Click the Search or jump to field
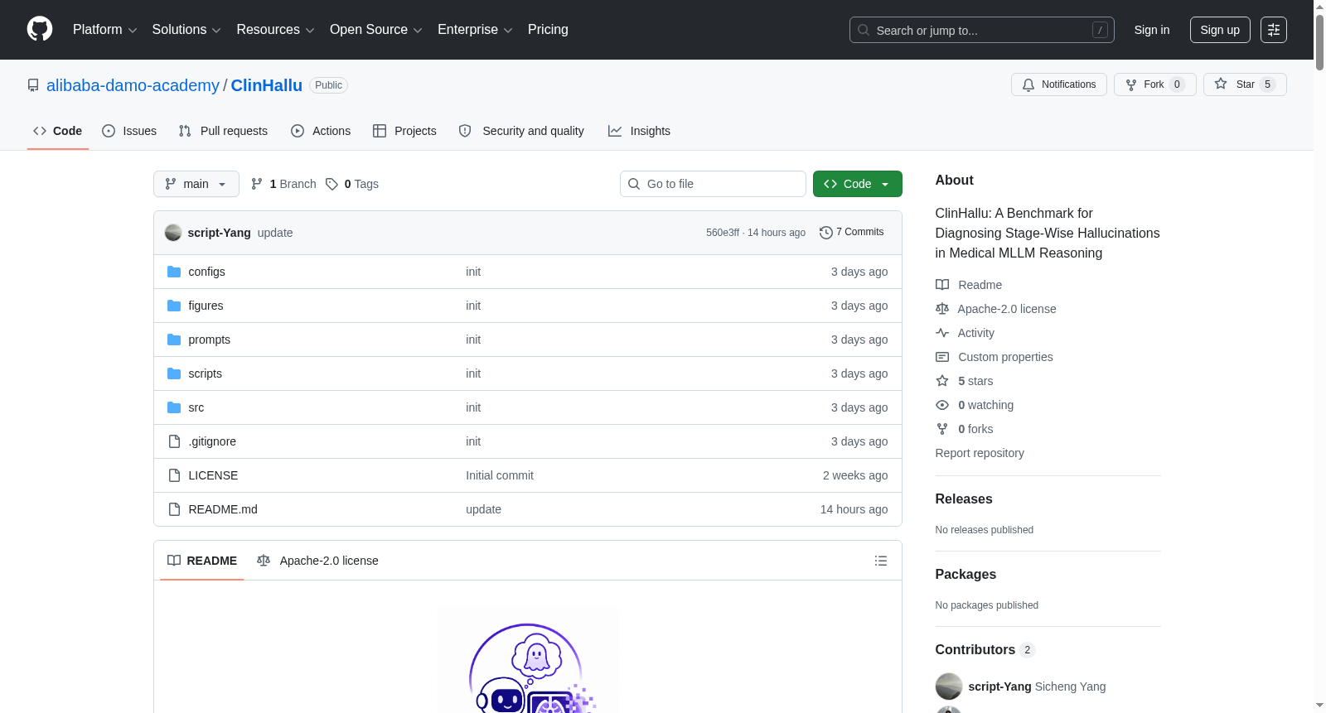 (x=982, y=30)
